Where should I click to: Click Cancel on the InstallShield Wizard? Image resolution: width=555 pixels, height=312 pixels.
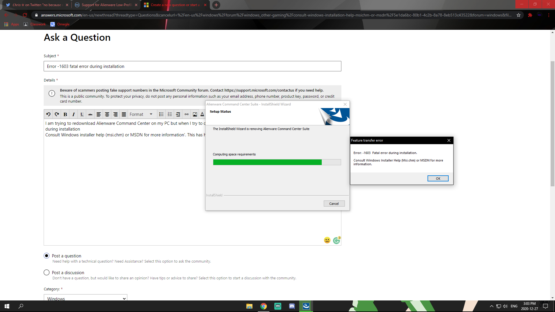[334, 203]
